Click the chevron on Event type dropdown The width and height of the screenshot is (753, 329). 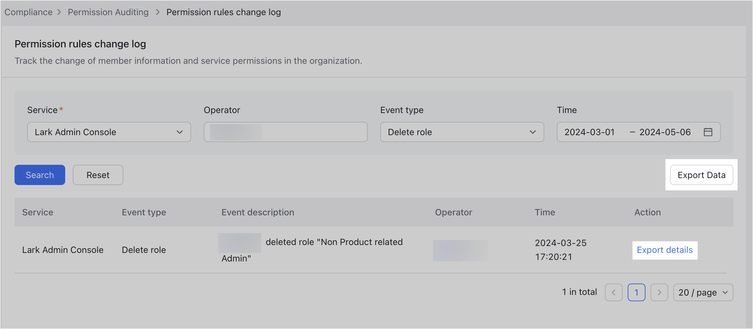[x=533, y=132]
